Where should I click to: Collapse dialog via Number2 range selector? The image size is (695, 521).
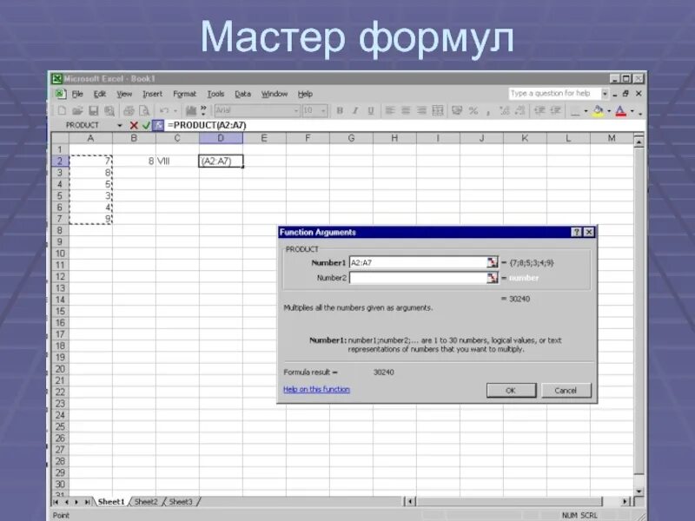[492, 278]
